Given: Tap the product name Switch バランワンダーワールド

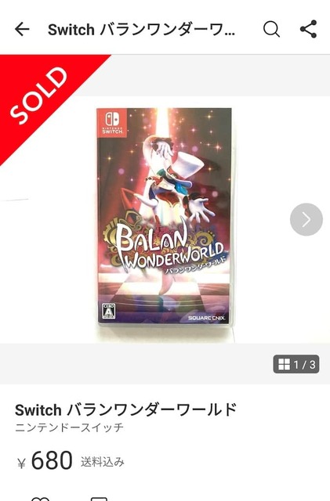Looking at the screenshot, I should click(125, 409).
